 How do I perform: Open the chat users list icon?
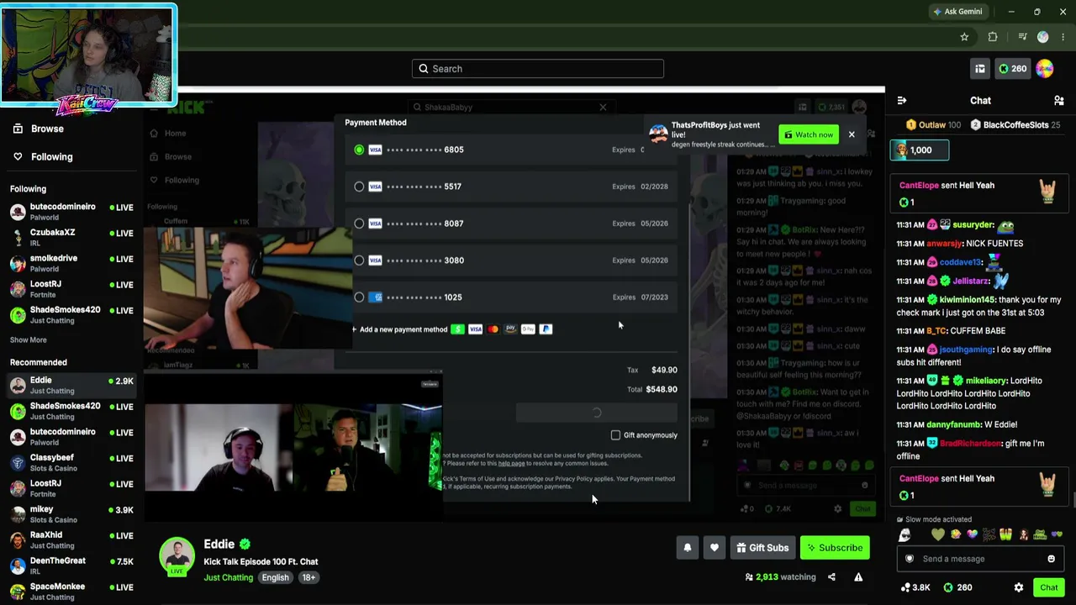pyautogui.click(x=1058, y=101)
